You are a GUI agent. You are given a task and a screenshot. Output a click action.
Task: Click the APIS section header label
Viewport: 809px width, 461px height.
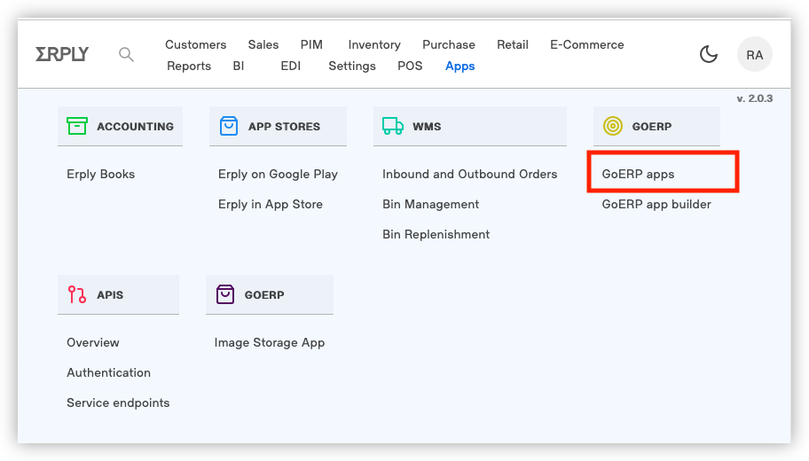pyautogui.click(x=110, y=295)
